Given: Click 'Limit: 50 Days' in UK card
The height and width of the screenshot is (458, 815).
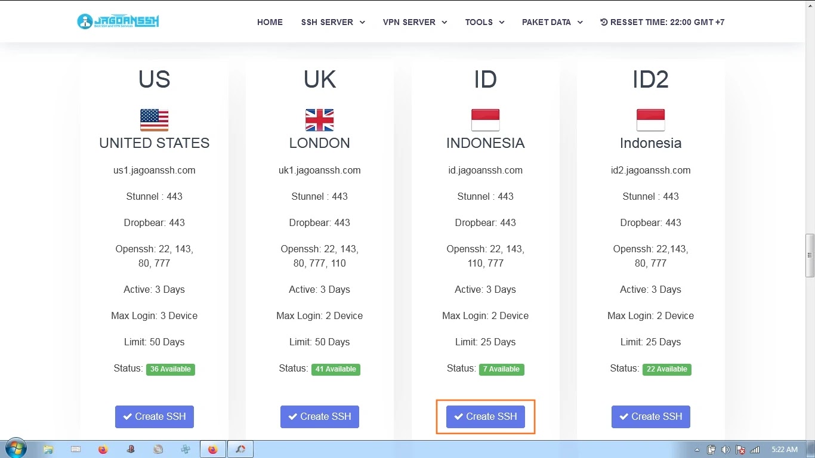Looking at the screenshot, I should coord(320,342).
